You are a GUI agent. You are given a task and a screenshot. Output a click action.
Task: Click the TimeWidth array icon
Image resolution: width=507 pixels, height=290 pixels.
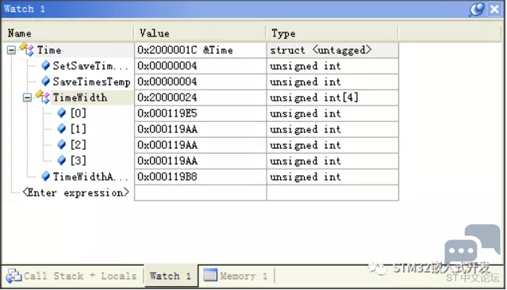[43, 97]
